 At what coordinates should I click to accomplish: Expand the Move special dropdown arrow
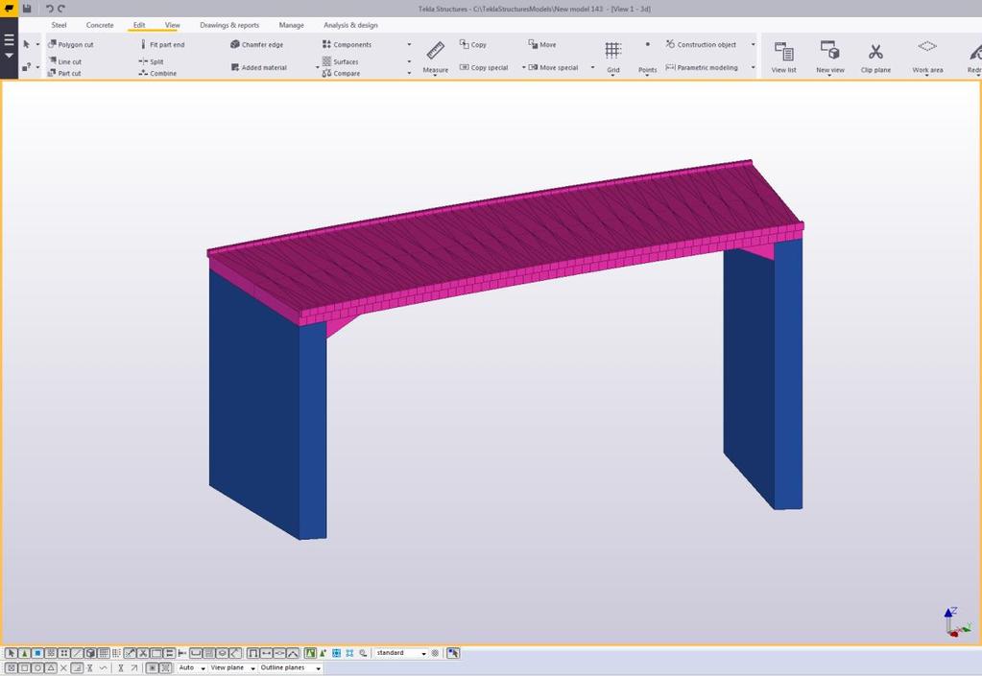tap(592, 67)
